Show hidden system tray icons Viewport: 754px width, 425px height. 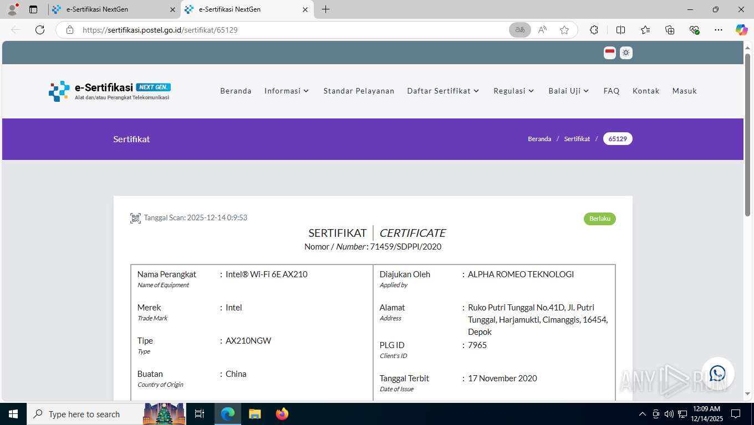(643, 414)
